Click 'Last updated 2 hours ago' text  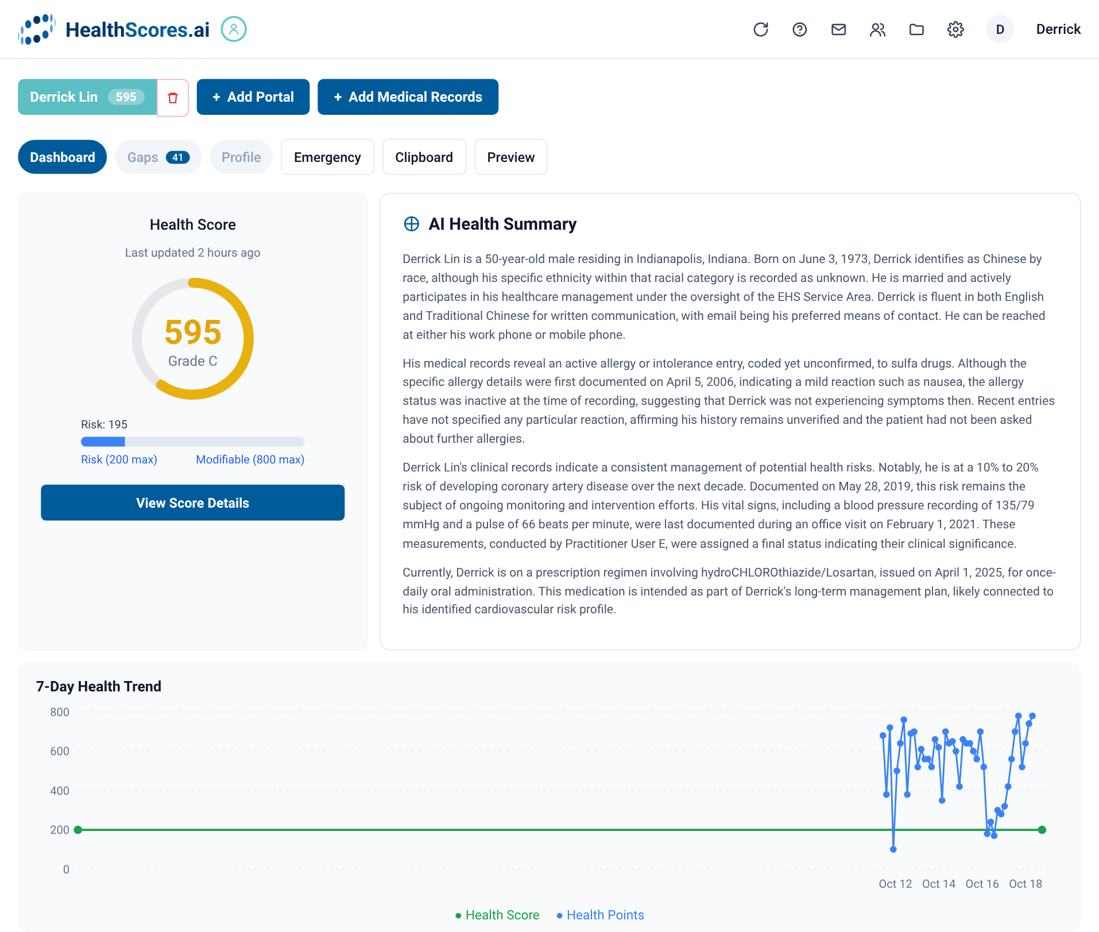(193, 253)
